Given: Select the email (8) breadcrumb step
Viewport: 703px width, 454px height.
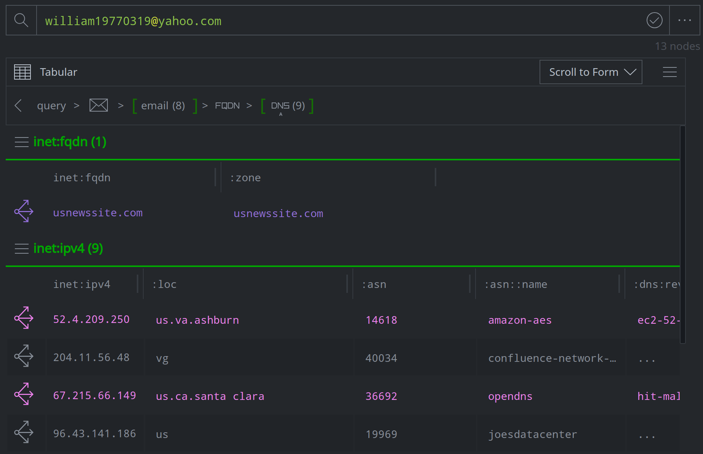Looking at the screenshot, I should pyautogui.click(x=163, y=106).
